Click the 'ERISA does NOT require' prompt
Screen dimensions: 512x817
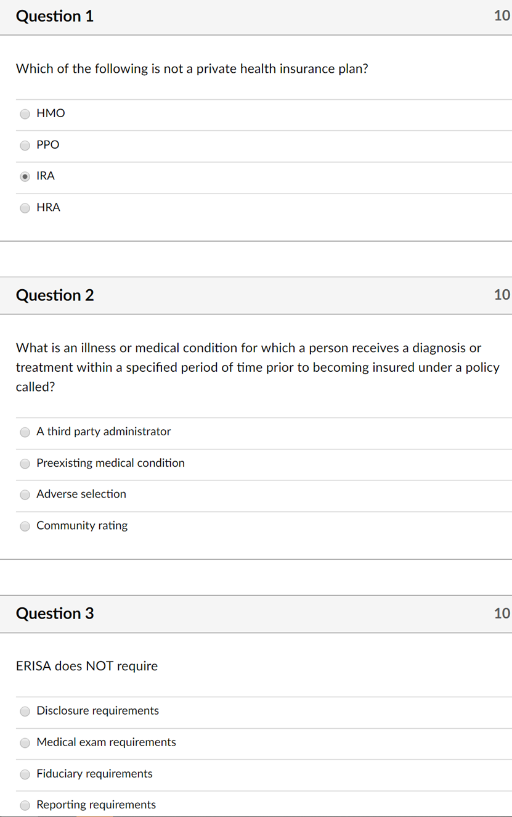click(x=87, y=666)
